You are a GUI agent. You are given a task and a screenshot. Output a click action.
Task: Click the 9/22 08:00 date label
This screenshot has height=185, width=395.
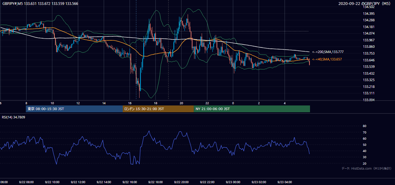pyautogui.click(x=26, y=182)
